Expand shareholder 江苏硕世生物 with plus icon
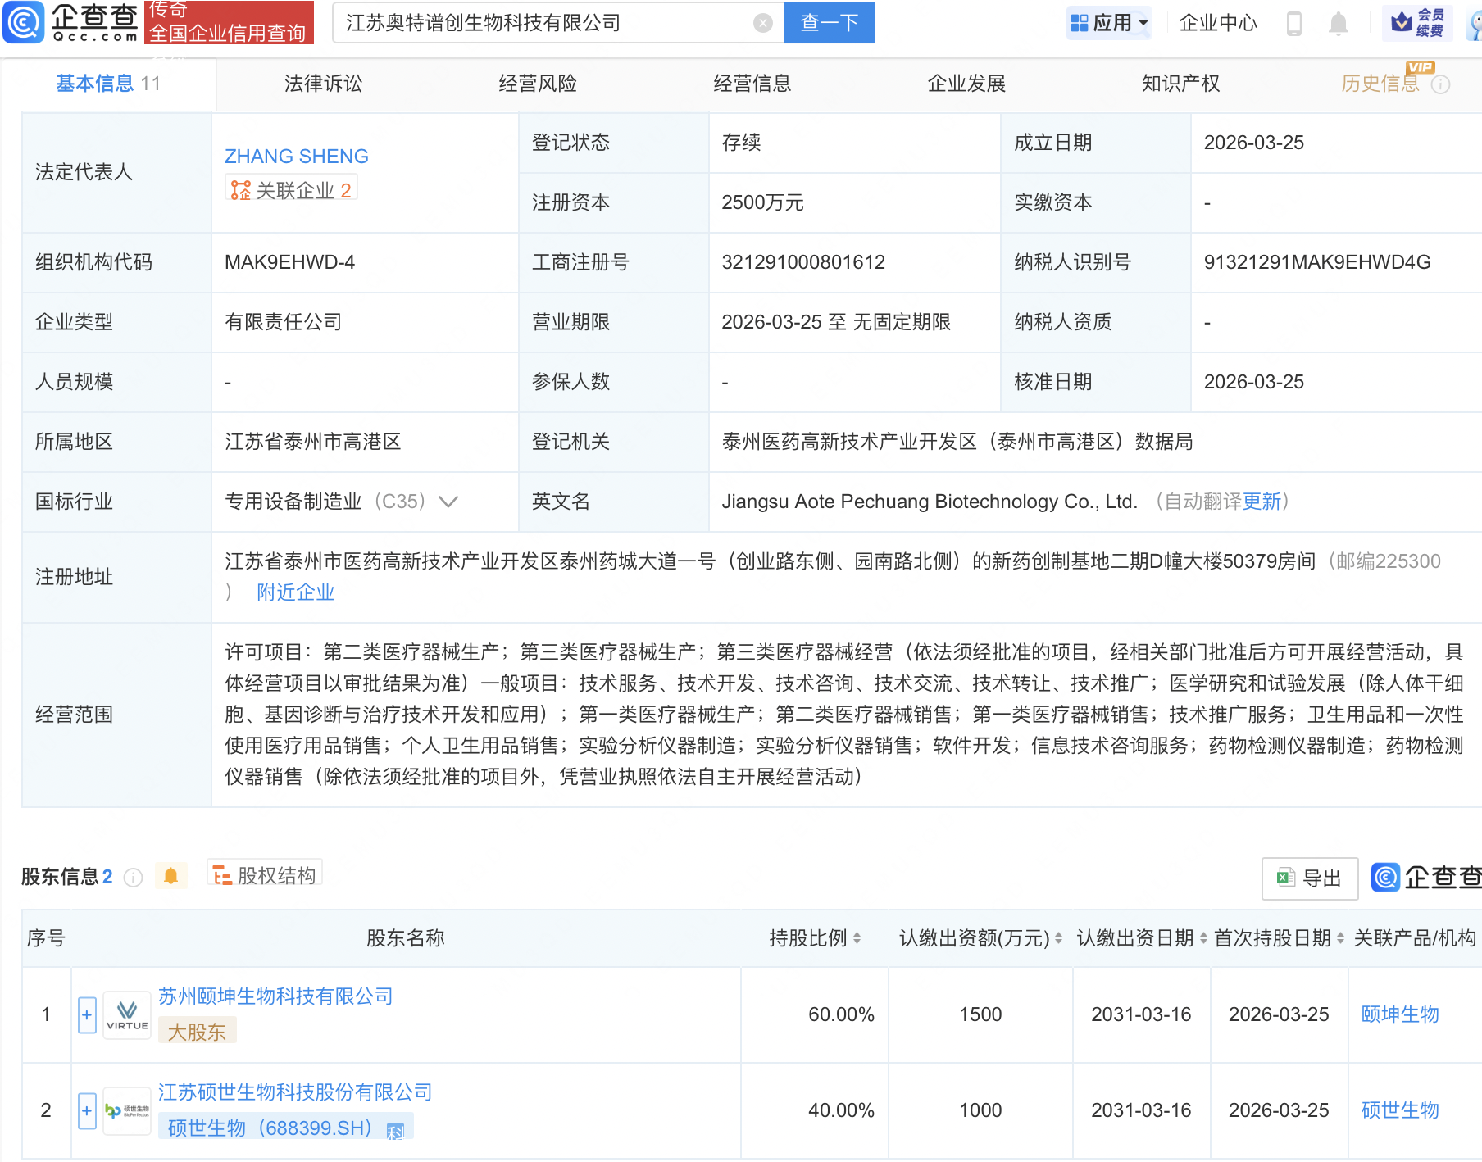Viewport: 1482px width, 1162px height. point(86,1110)
